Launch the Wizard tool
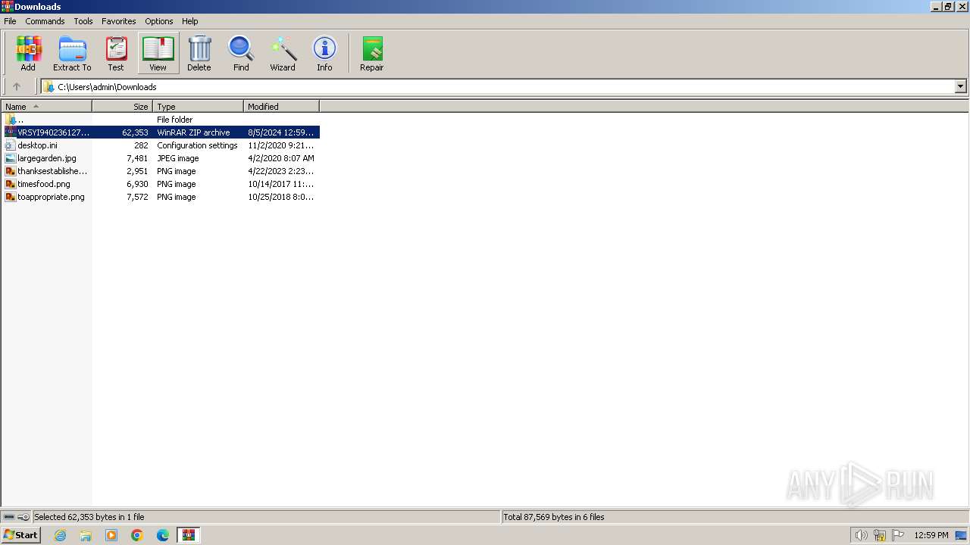Viewport: 970px width, 545px height. (283, 53)
